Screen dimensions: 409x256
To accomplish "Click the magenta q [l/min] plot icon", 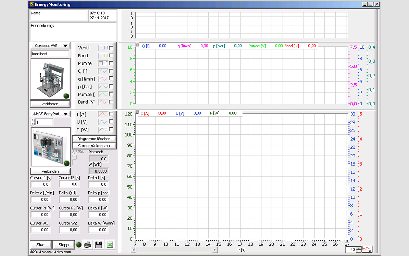I will tap(103, 79).
